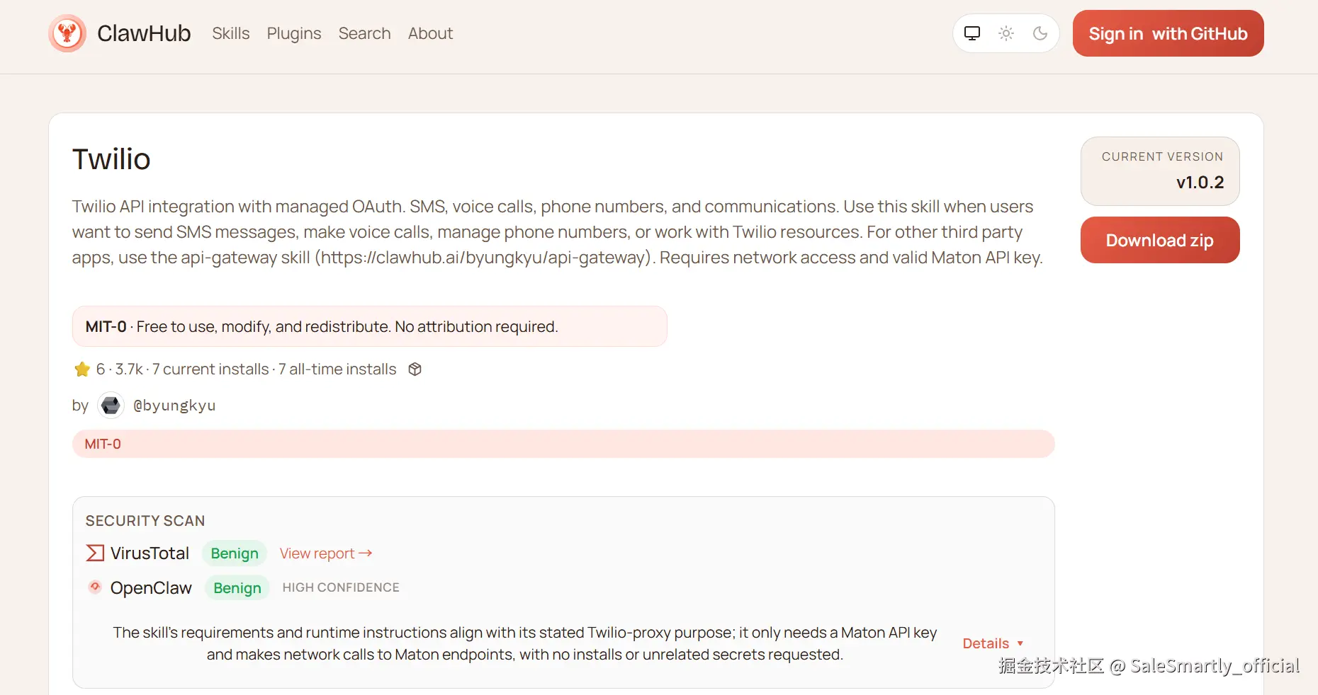The width and height of the screenshot is (1318, 695).
Task: Click the ClawHub brand name
Action: point(144,33)
